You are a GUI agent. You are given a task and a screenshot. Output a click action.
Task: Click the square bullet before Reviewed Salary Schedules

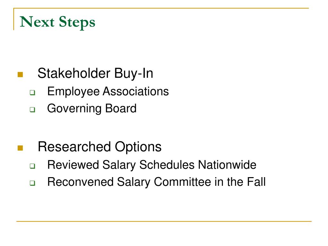32,166
